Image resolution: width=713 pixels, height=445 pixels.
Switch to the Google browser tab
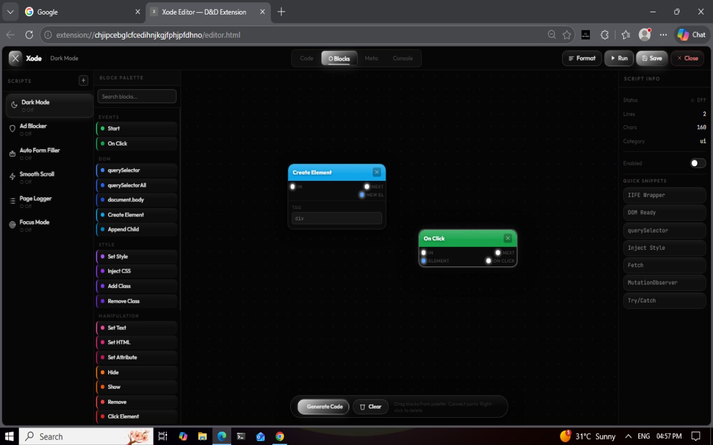(82, 12)
